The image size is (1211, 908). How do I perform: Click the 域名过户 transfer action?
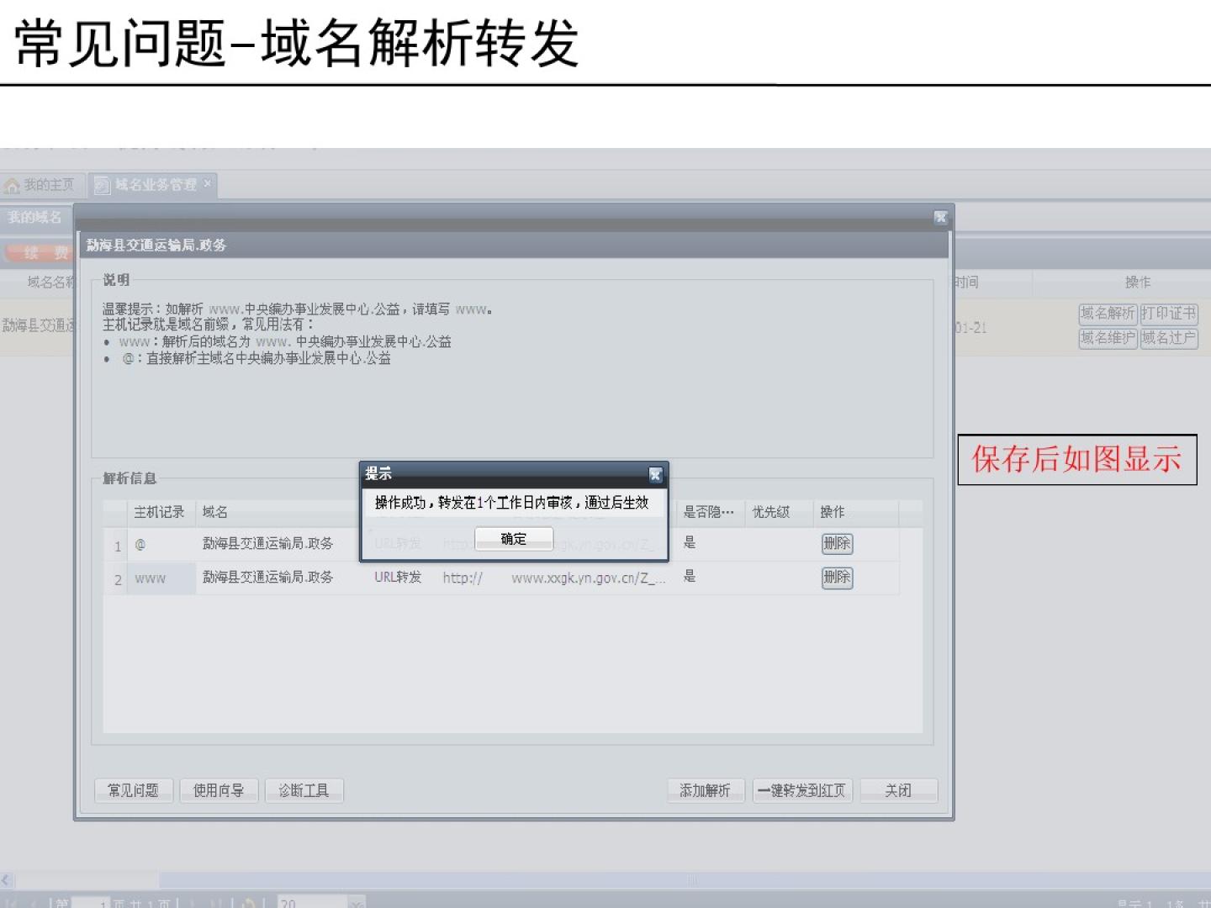[1169, 338]
